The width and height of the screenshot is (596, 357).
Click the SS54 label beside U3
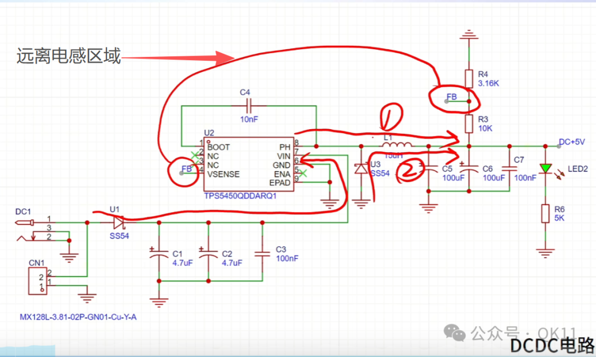tap(380, 173)
